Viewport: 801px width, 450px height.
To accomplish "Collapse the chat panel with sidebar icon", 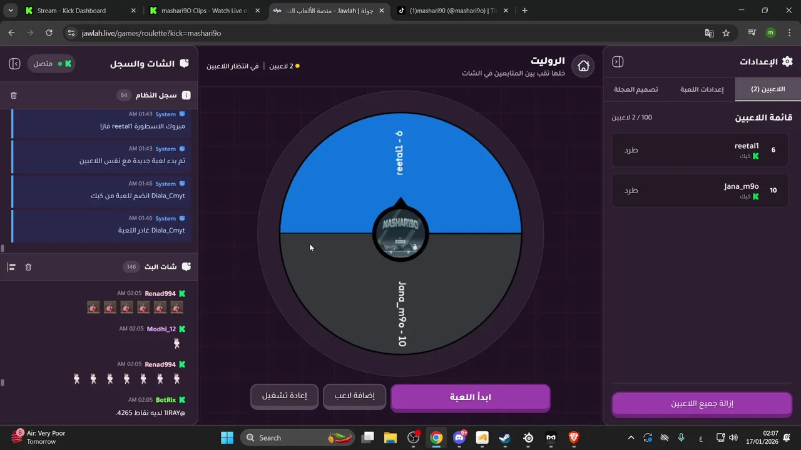I will pos(14,64).
